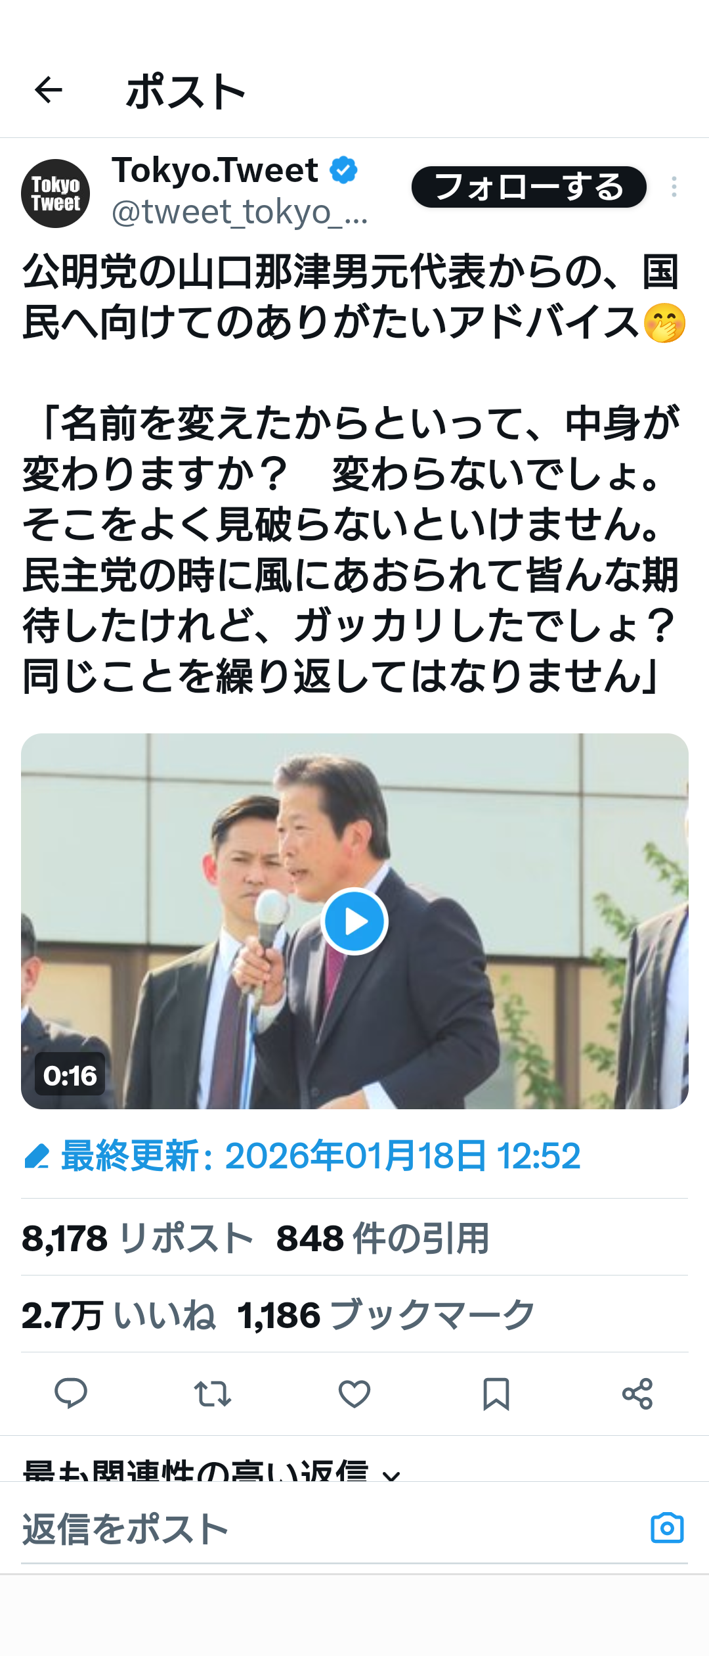Play the video with play button
The height and width of the screenshot is (1656, 709).
[x=354, y=921]
